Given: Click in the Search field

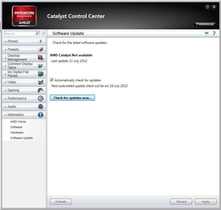Looking at the screenshot, I should coord(20,34).
